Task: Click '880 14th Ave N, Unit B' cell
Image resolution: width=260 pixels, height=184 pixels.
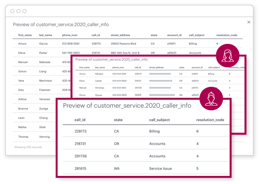Action: coord(125,53)
